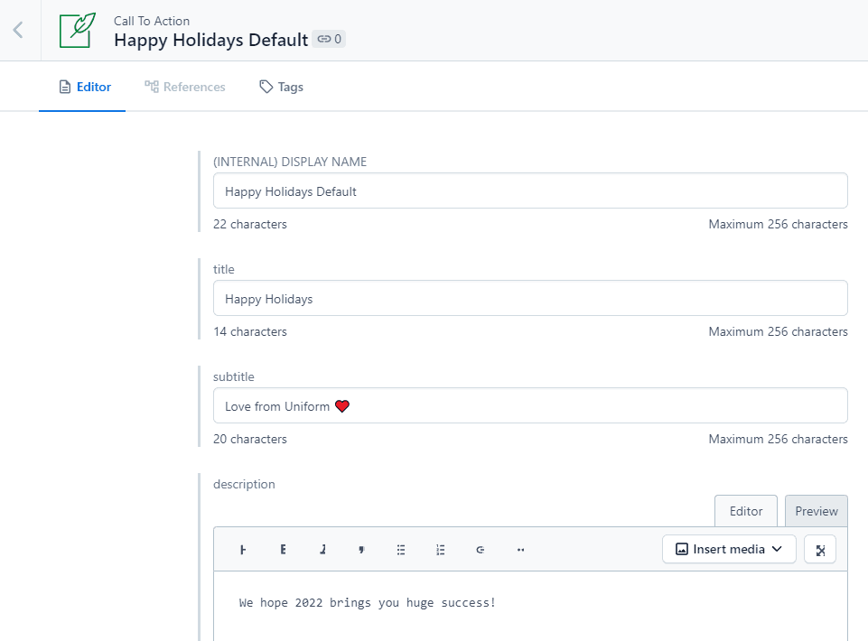This screenshot has height=641, width=868.
Task: Switch the description to Preview mode
Action: click(816, 510)
